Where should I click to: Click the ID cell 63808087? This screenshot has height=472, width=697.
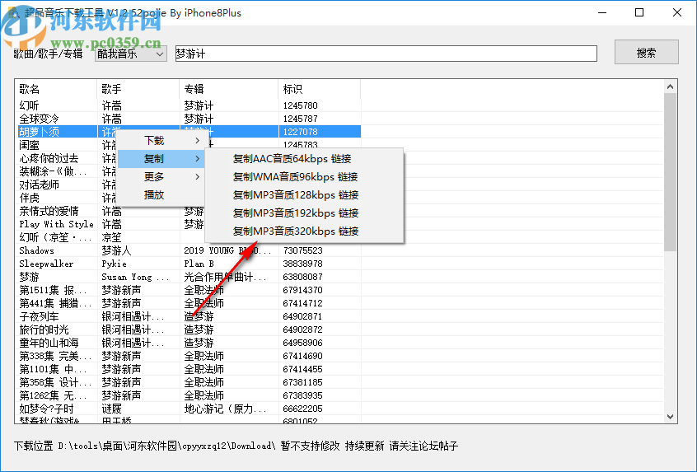coord(302,278)
